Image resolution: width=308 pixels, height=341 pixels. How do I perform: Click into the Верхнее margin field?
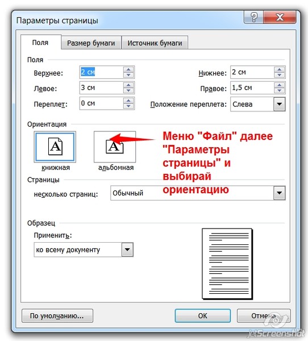pos(101,72)
